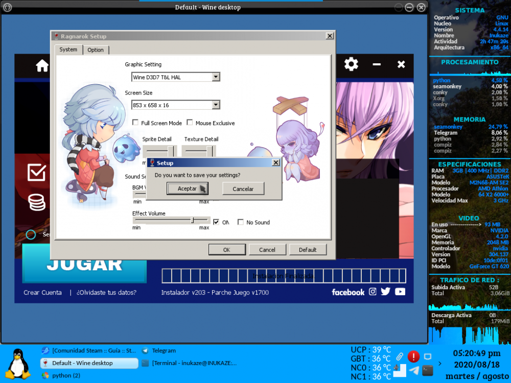Image resolution: width=511 pixels, height=383 pixels.
Task: Switch to Telegram in the taskbar
Action: 164,351
